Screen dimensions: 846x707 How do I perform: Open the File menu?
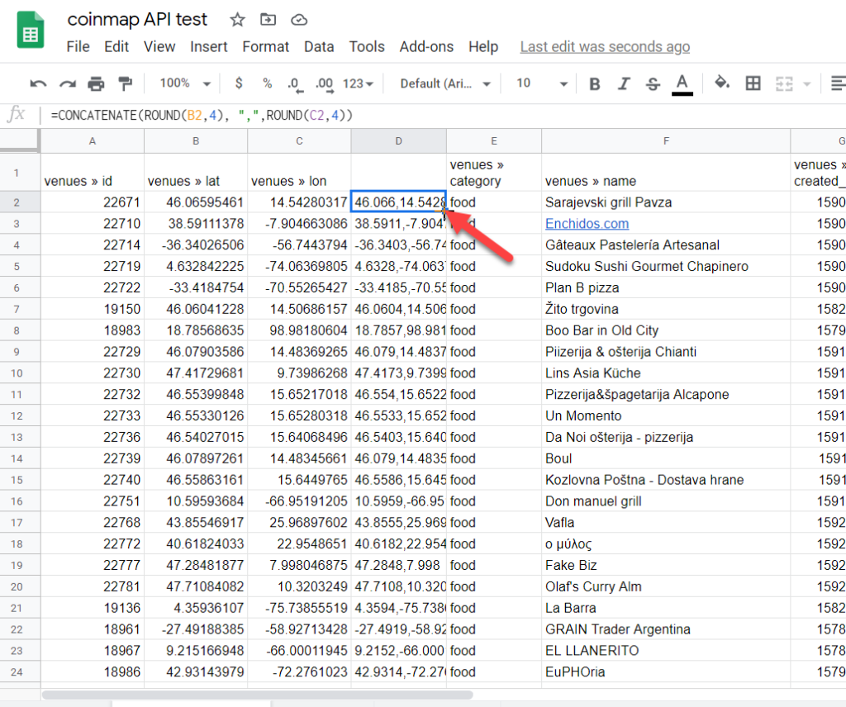[78, 47]
